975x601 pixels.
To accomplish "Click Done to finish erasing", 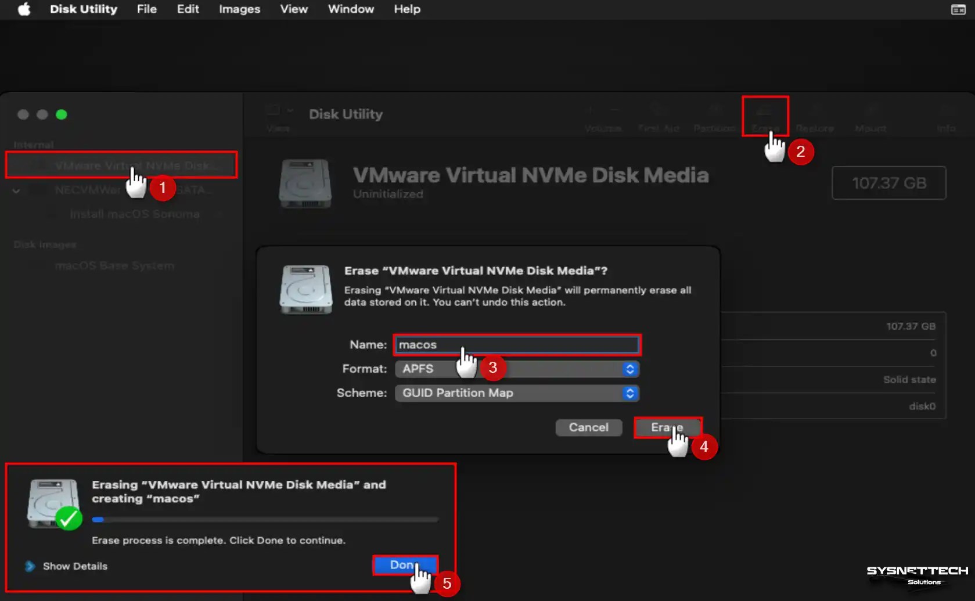I will tap(405, 565).
